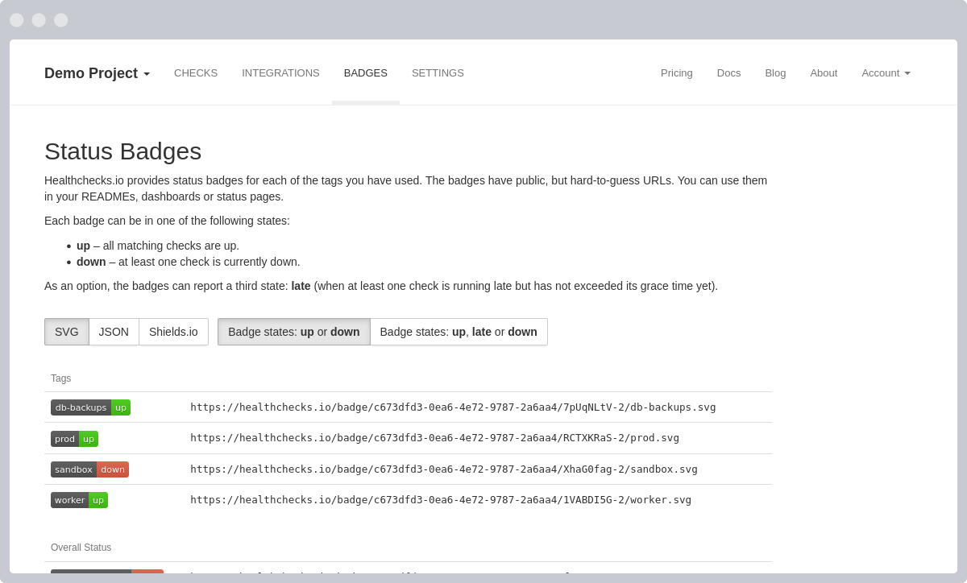The image size is (967, 583).
Task: Click the db-backups up status badge
Action: tap(90, 407)
